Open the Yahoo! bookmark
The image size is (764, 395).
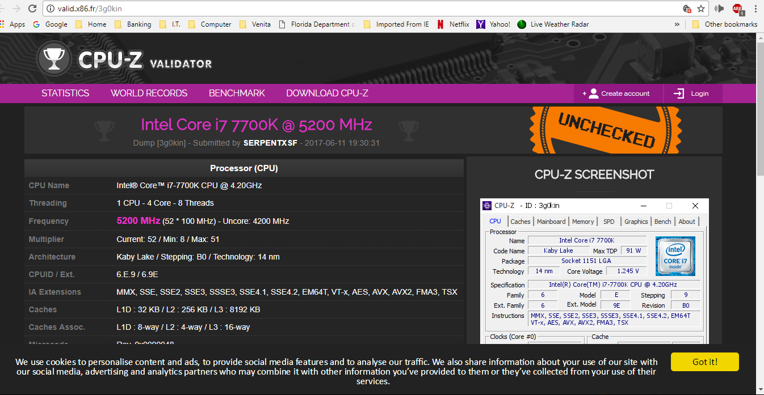click(493, 24)
